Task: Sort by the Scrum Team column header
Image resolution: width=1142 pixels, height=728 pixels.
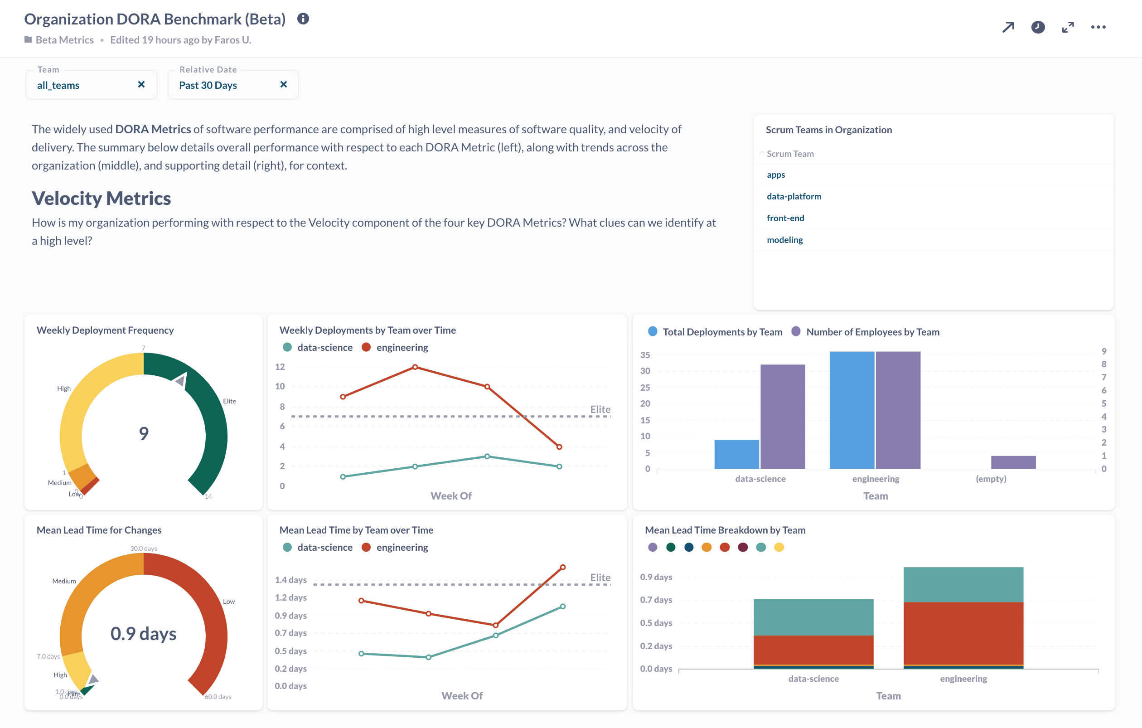Action: tap(789, 154)
